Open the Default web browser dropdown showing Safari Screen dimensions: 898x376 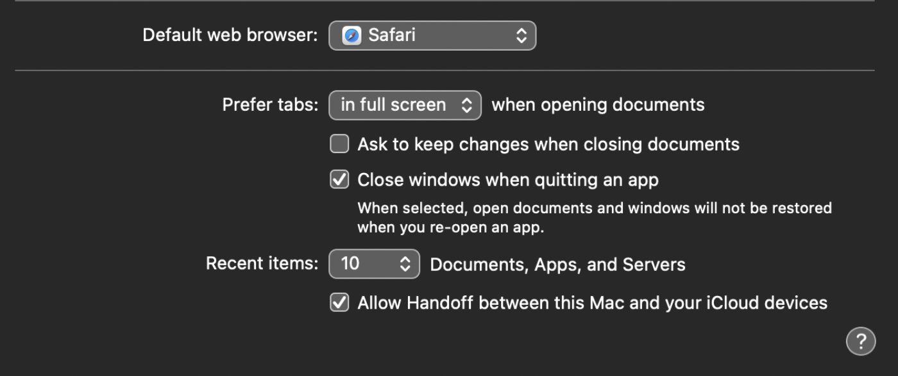[x=432, y=35]
